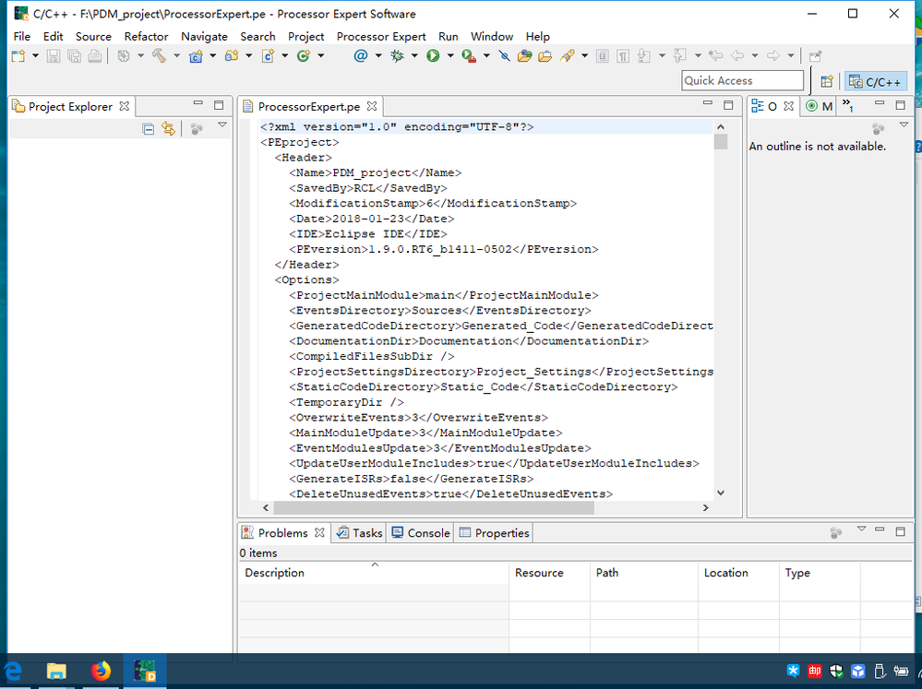Click the hammer Build icon
This screenshot has width=922, height=689.
[160, 56]
